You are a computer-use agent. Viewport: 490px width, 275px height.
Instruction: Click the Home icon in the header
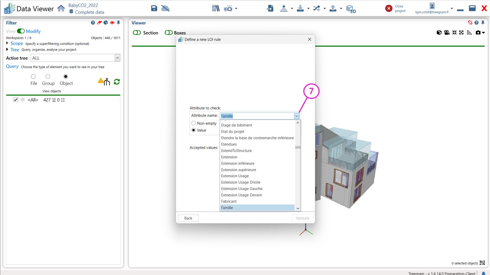[x=61, y=8]
